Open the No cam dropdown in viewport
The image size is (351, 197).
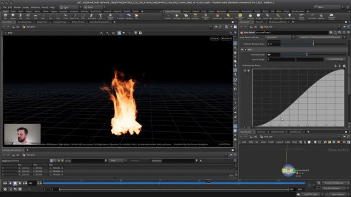226,38
